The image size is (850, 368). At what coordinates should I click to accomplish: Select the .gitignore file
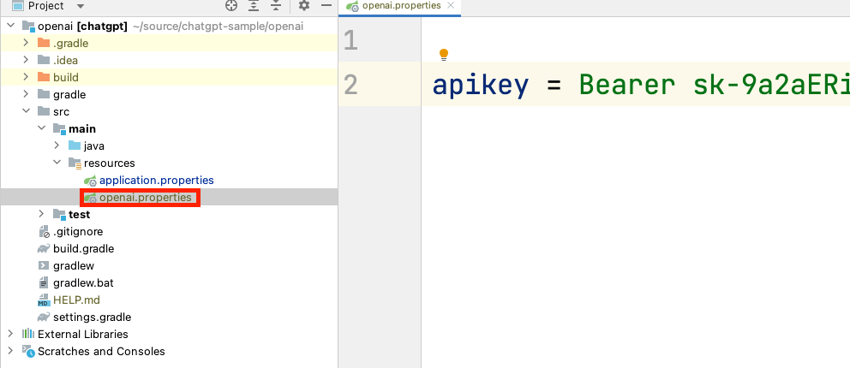78,232
